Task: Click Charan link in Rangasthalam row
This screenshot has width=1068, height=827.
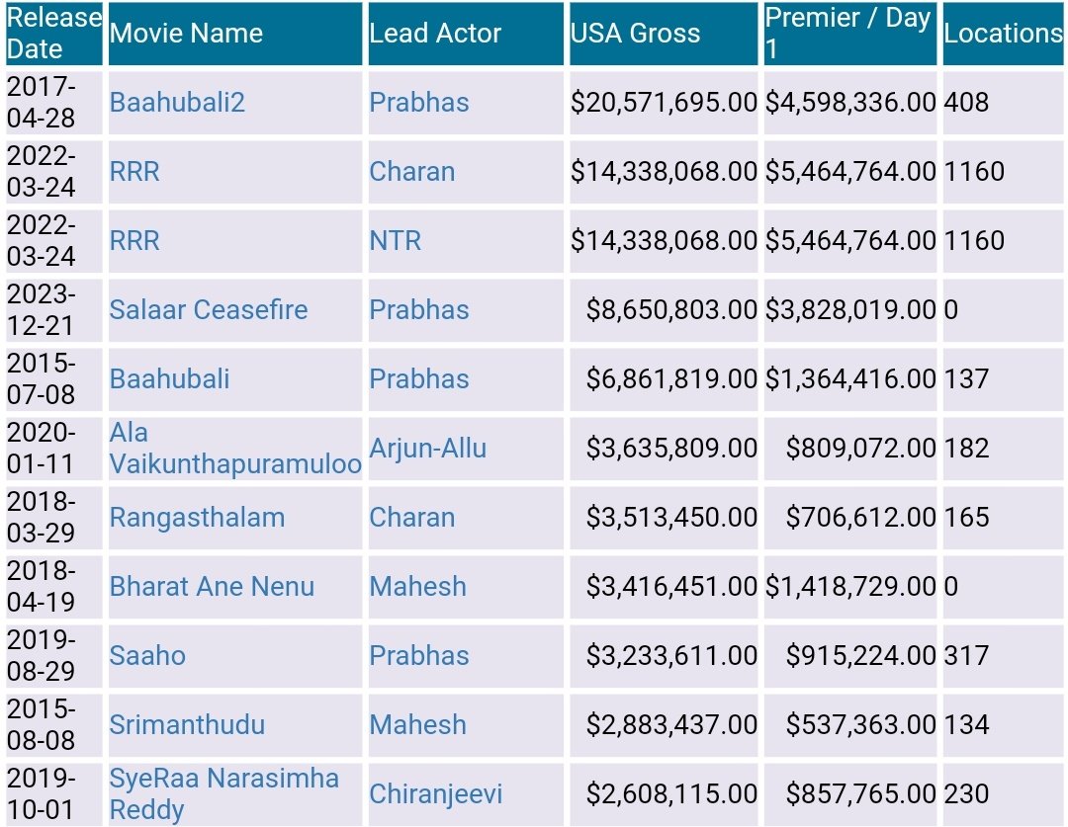Action: (x=411, y=518)
